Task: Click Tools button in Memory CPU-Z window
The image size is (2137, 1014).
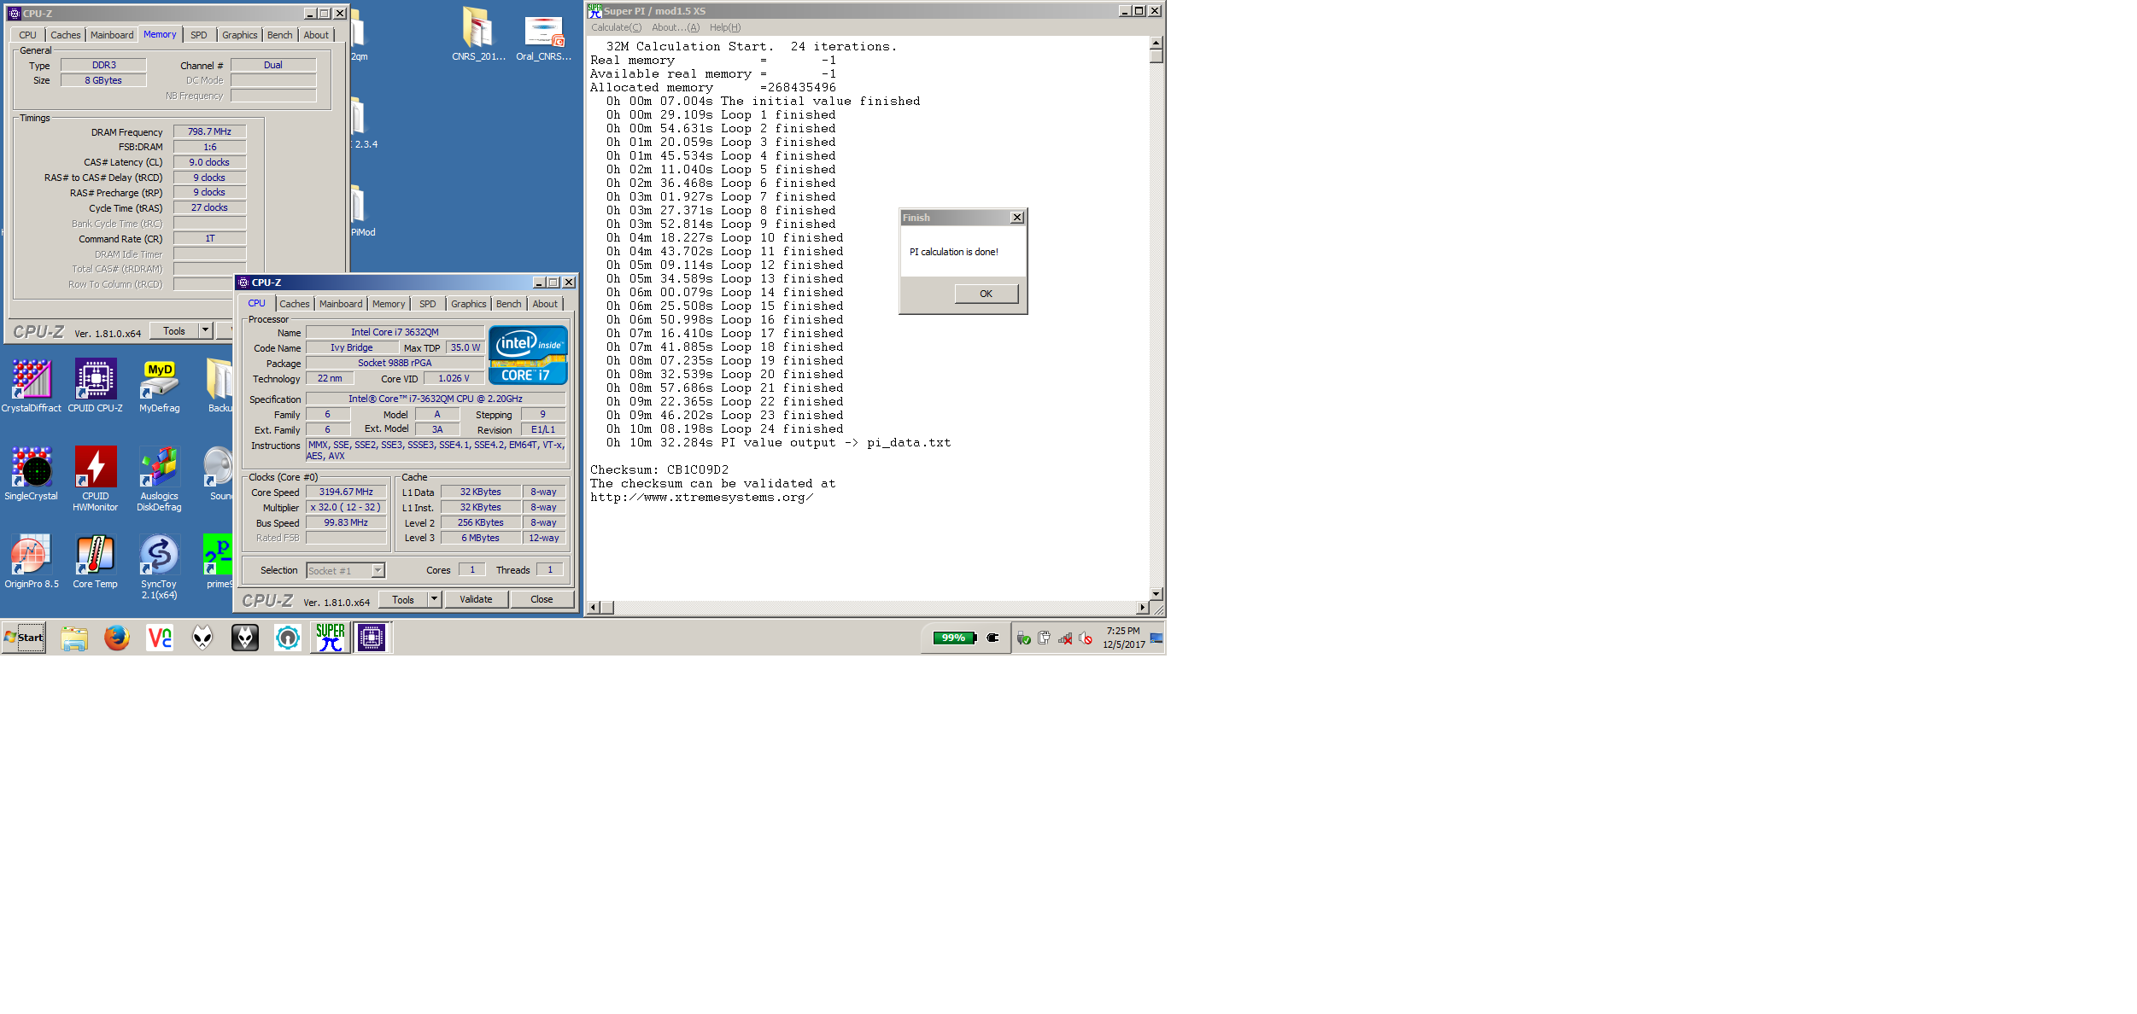Action: pos(174,330)
